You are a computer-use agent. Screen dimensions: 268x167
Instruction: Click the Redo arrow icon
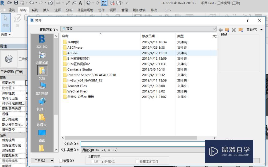[41, 3]
